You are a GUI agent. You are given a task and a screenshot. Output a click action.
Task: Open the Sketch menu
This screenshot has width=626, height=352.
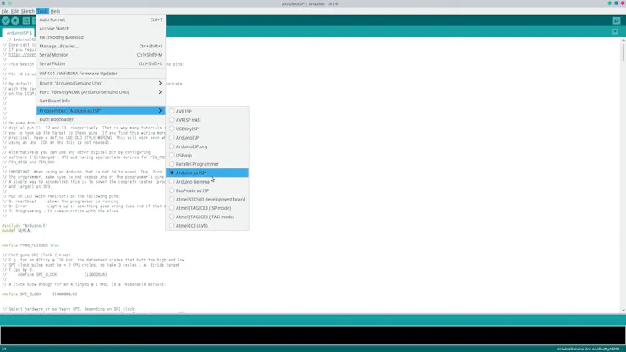pos(28,11)
